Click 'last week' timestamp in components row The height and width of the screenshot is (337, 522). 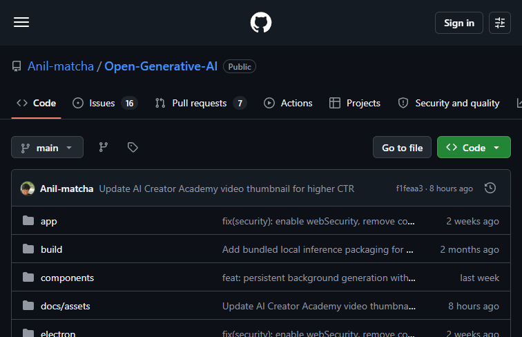479,278
